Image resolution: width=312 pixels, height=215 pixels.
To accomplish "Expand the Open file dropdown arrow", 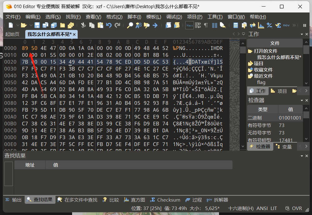I will click(x=31, y=25).
